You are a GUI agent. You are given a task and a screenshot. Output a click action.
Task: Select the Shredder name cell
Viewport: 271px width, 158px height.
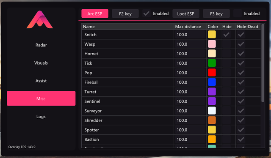pos(127,120)
